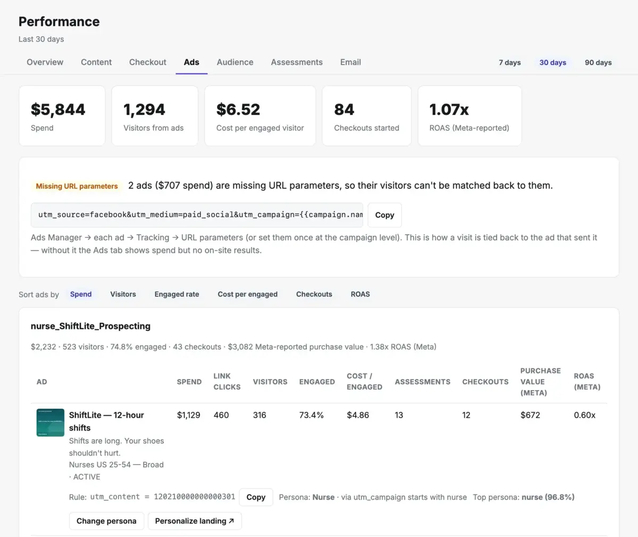Image resolution: width=638 pixels, height=537 pixels.
Task: Click the 1,294 Visitors from ads card
Action: [x=155, y=115]
